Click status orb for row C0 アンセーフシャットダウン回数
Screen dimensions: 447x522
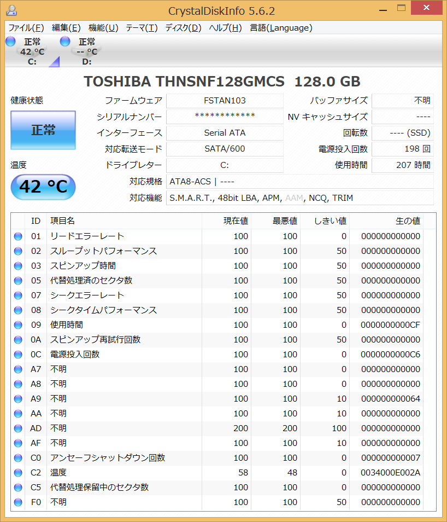(18, 458)
